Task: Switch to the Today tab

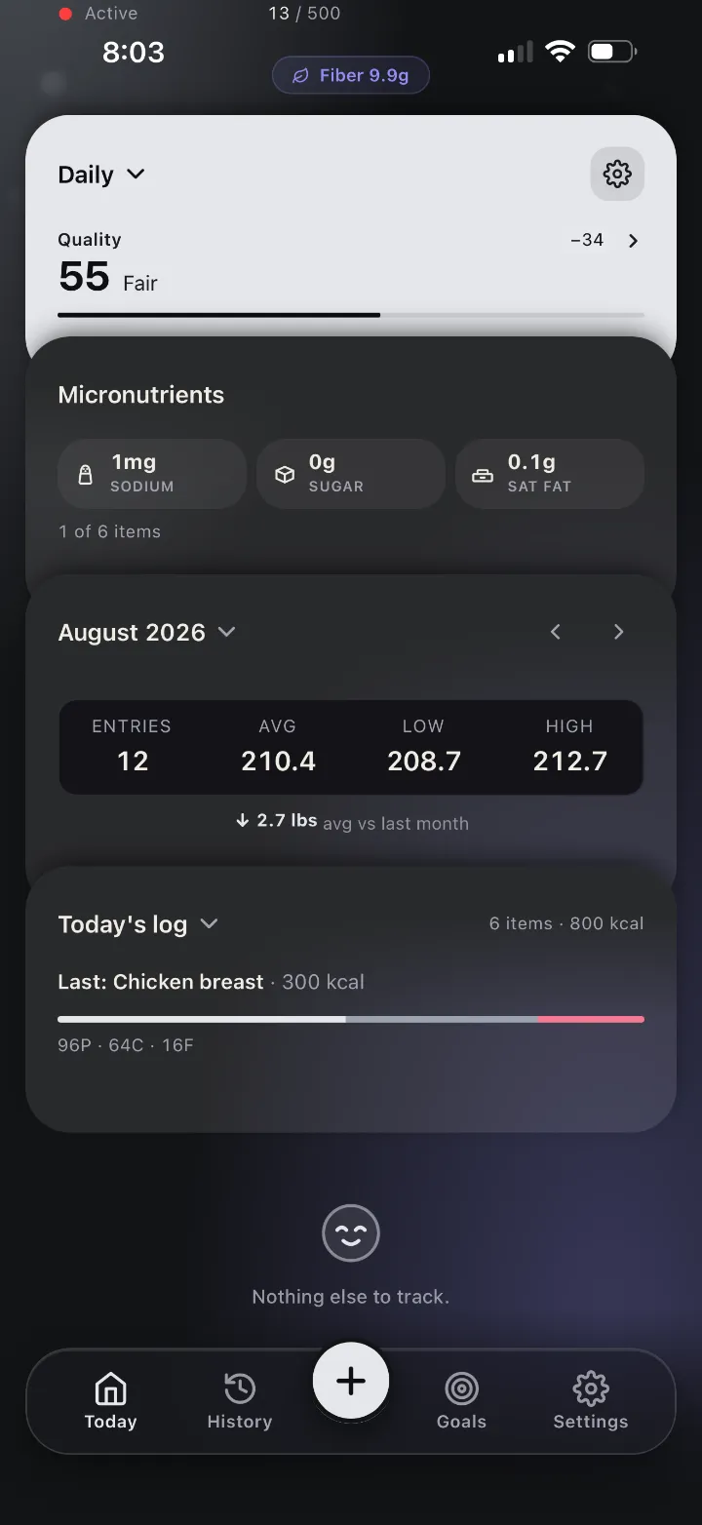Action: [110, 1401]
